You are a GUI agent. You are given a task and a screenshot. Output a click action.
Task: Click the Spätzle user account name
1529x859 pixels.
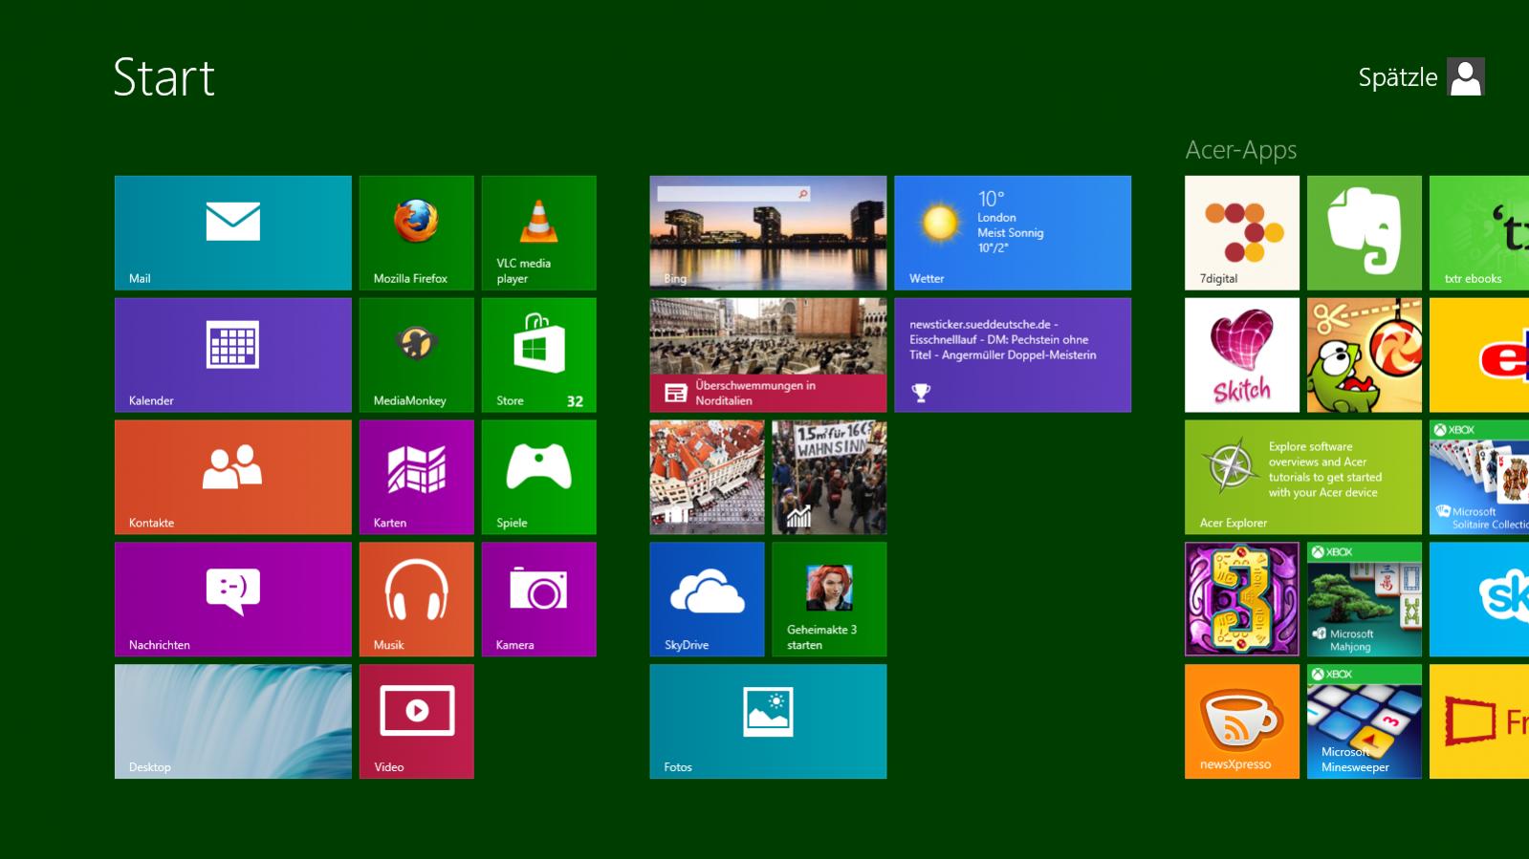[1397, 77]
